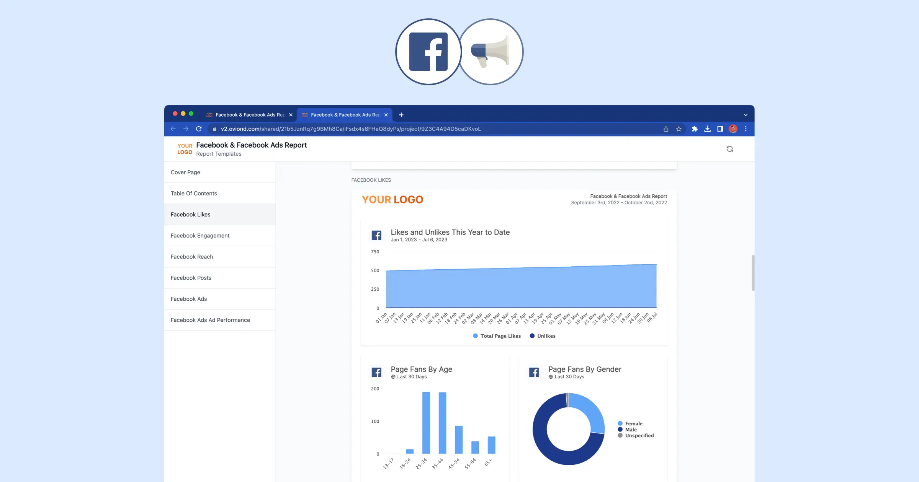Open the Cover Page section
This screenshot has height=482, width=919.
[220, 172]
